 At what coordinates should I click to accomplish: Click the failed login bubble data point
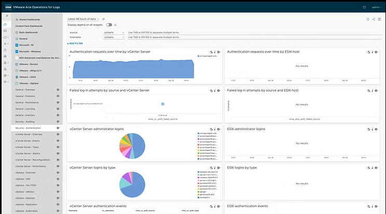[163, 104]
